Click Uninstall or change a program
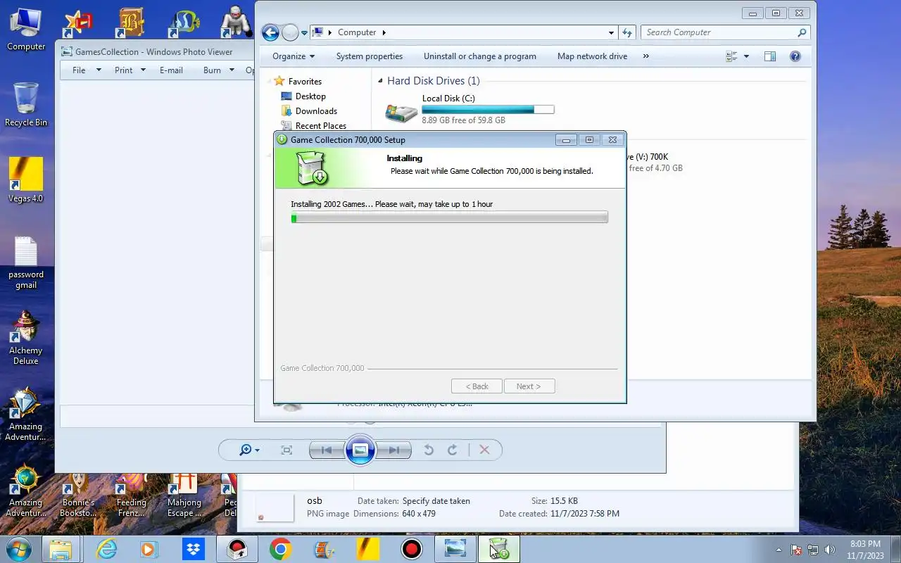The width and height of the screenshot is (901, 563). (x=480, y=56)
